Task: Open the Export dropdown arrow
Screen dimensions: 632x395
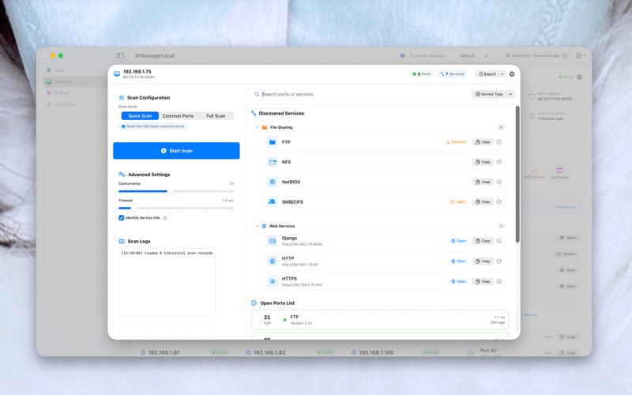Action: click(502, 74)
